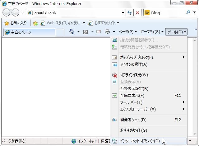The image size is (199, 146).
Task: Click the red Stop loading icon
Action: click(x=137, y=13)
